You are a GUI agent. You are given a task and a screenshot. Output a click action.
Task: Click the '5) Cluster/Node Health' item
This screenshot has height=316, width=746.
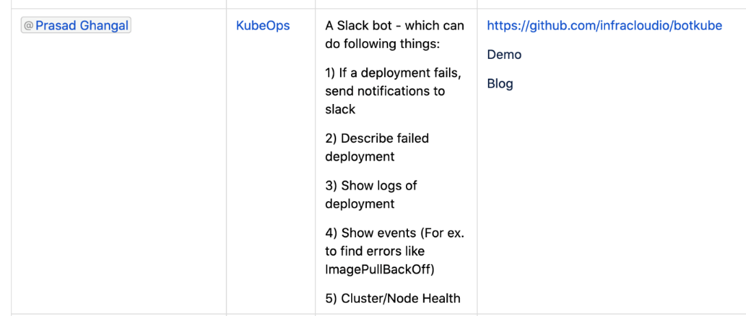tap(392, 298)
